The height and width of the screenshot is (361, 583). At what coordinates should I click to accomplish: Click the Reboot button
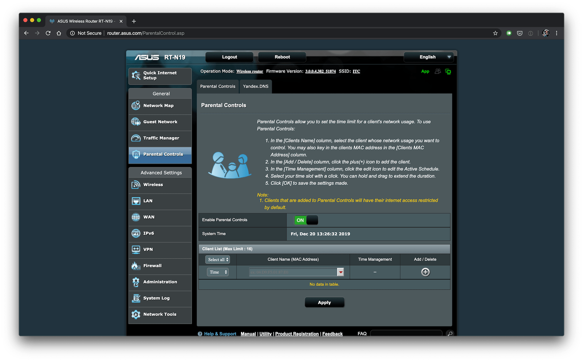click(282, 57)
